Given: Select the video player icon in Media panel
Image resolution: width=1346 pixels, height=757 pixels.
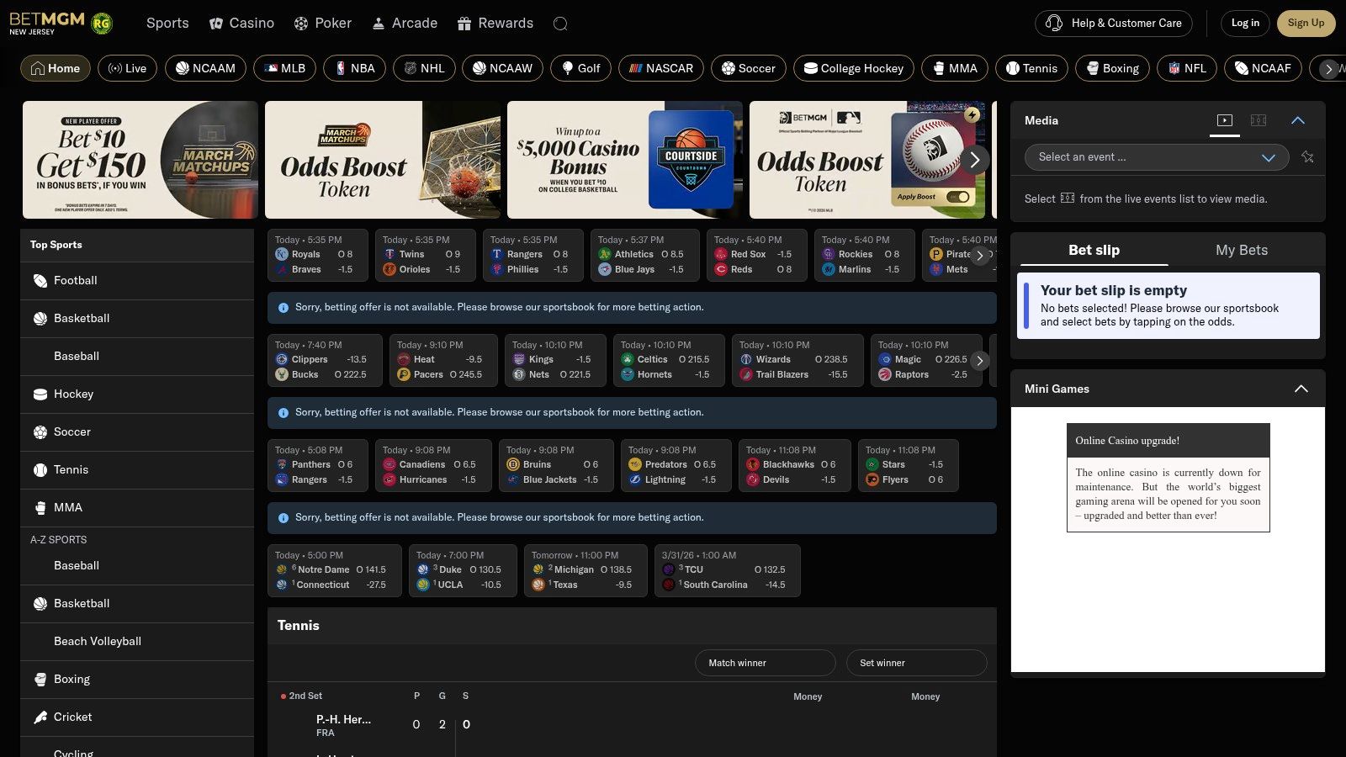Looking at the screenshot, I should click(x=1225, y=119).
